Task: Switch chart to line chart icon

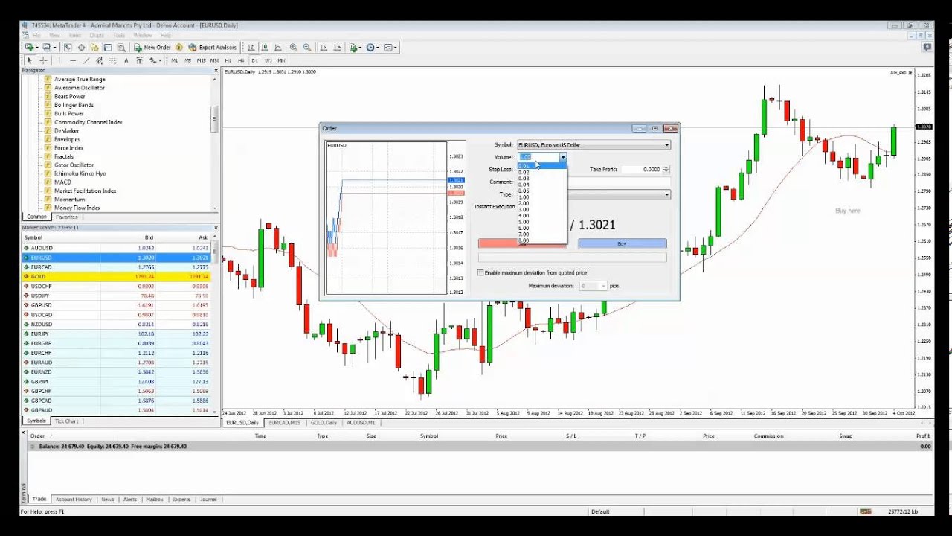Action: coord(278,48)
